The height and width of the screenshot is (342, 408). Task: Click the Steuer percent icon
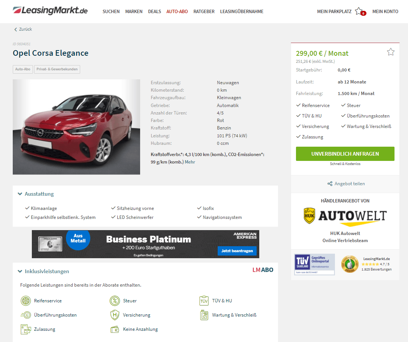tap(115, 301)
